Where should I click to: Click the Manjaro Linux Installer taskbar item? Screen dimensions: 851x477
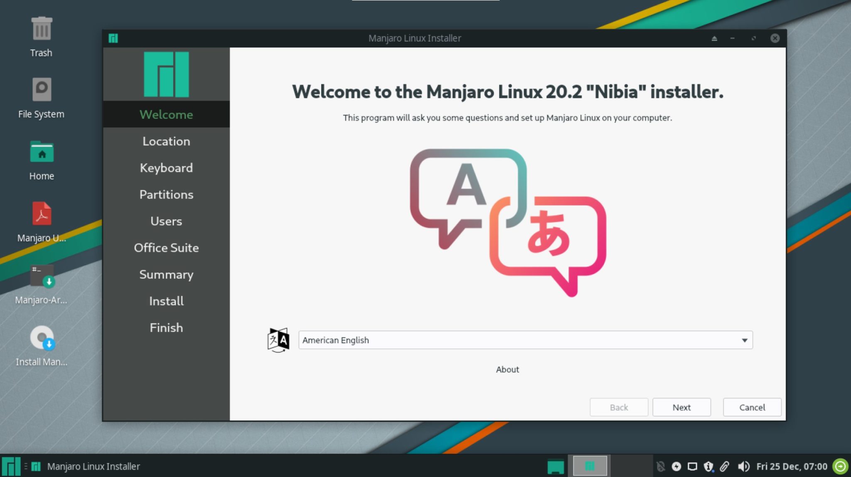93,466
